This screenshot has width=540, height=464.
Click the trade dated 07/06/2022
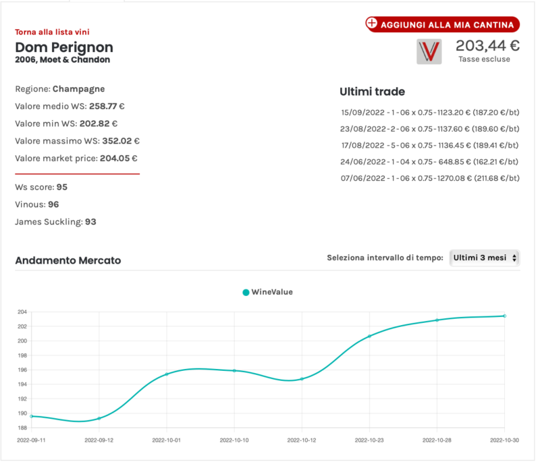pyautogui.click(x=430, y=178)
